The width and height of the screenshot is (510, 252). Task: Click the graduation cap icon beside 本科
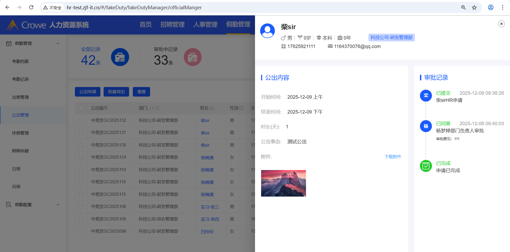[x=319, y=38]
